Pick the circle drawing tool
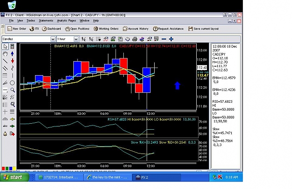Viewport: 292px width, 189px height. coord(12,83)
